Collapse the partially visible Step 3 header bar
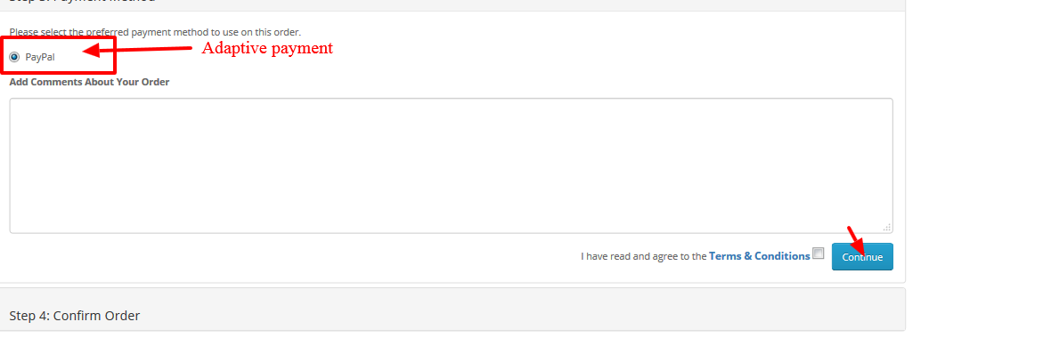The image size is (1043, 338). (x=452, y=4)
